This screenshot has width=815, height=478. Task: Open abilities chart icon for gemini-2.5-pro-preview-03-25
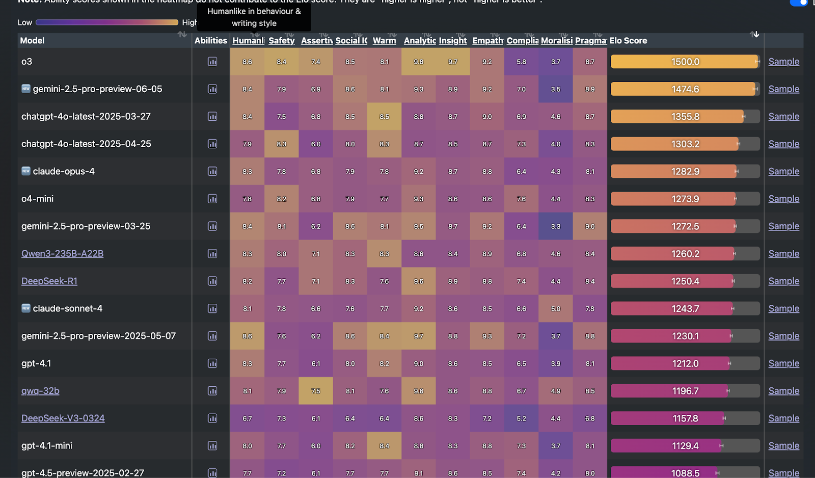coord(212,226)
